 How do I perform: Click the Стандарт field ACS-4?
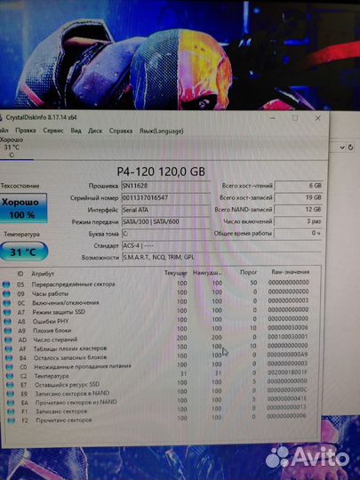pos(221,245)
